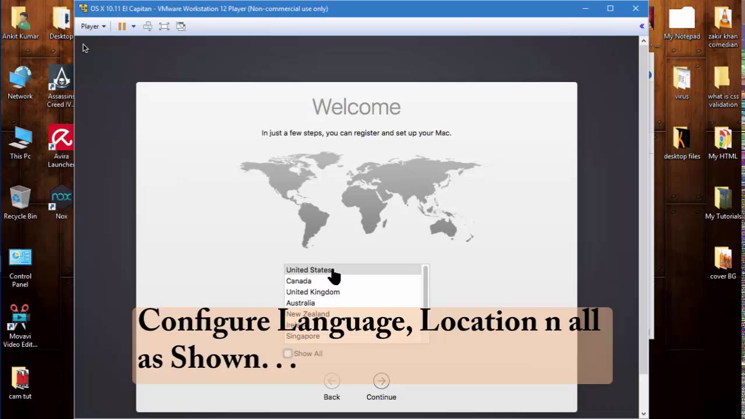Click the VMware title bar app icon
Viewport: 745px width, 419px height.
83,8
